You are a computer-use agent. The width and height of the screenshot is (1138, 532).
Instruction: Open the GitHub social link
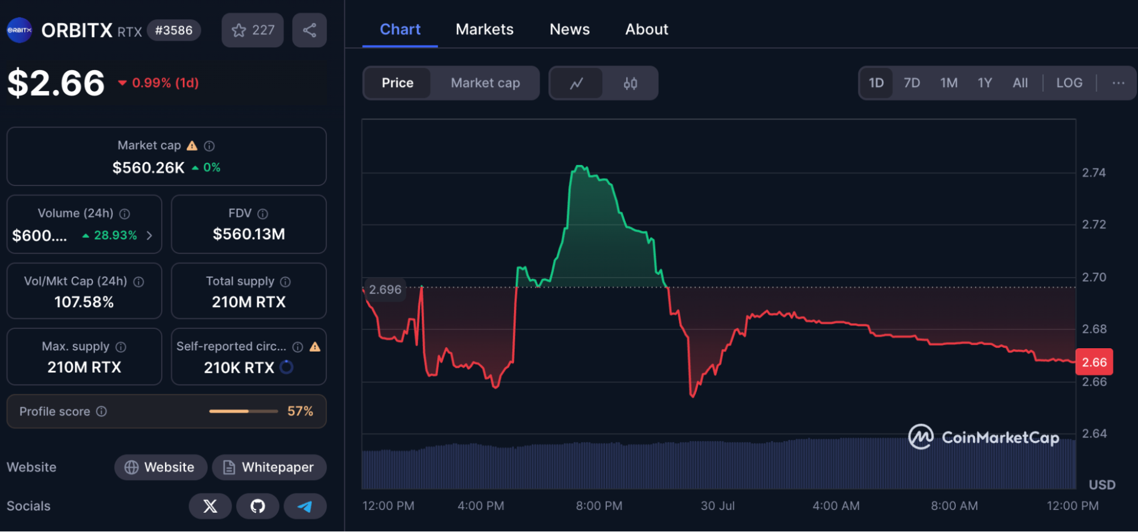[258, 506]
